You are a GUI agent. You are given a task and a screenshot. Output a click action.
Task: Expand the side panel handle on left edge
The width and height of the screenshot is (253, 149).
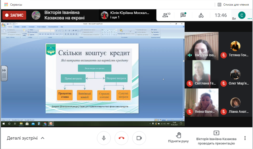[x=4, y=73]
